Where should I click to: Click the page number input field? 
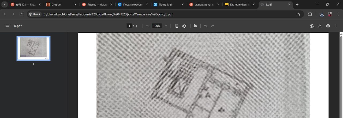(129, 26)
